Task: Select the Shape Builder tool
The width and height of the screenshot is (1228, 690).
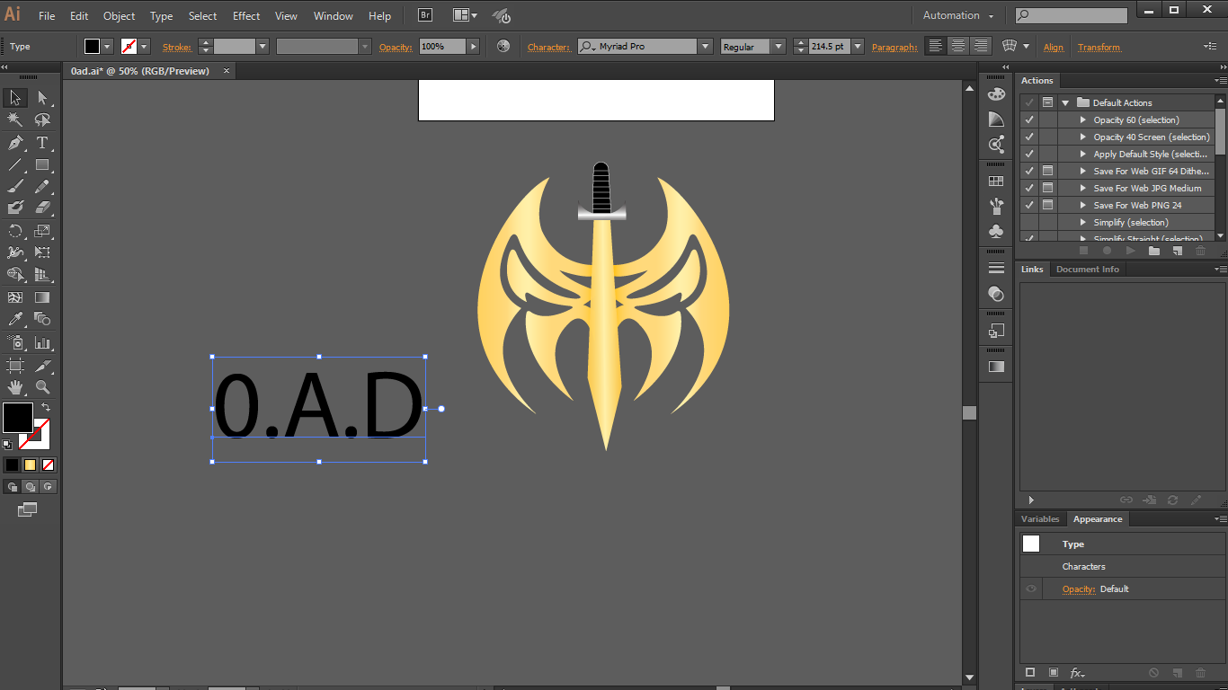Action: 15,275
